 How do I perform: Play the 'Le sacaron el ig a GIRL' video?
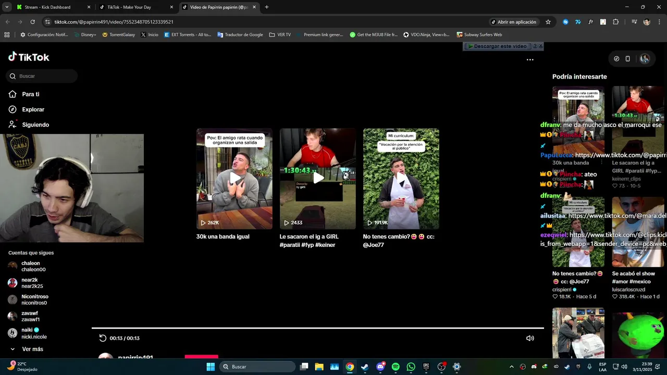point(318,179)
